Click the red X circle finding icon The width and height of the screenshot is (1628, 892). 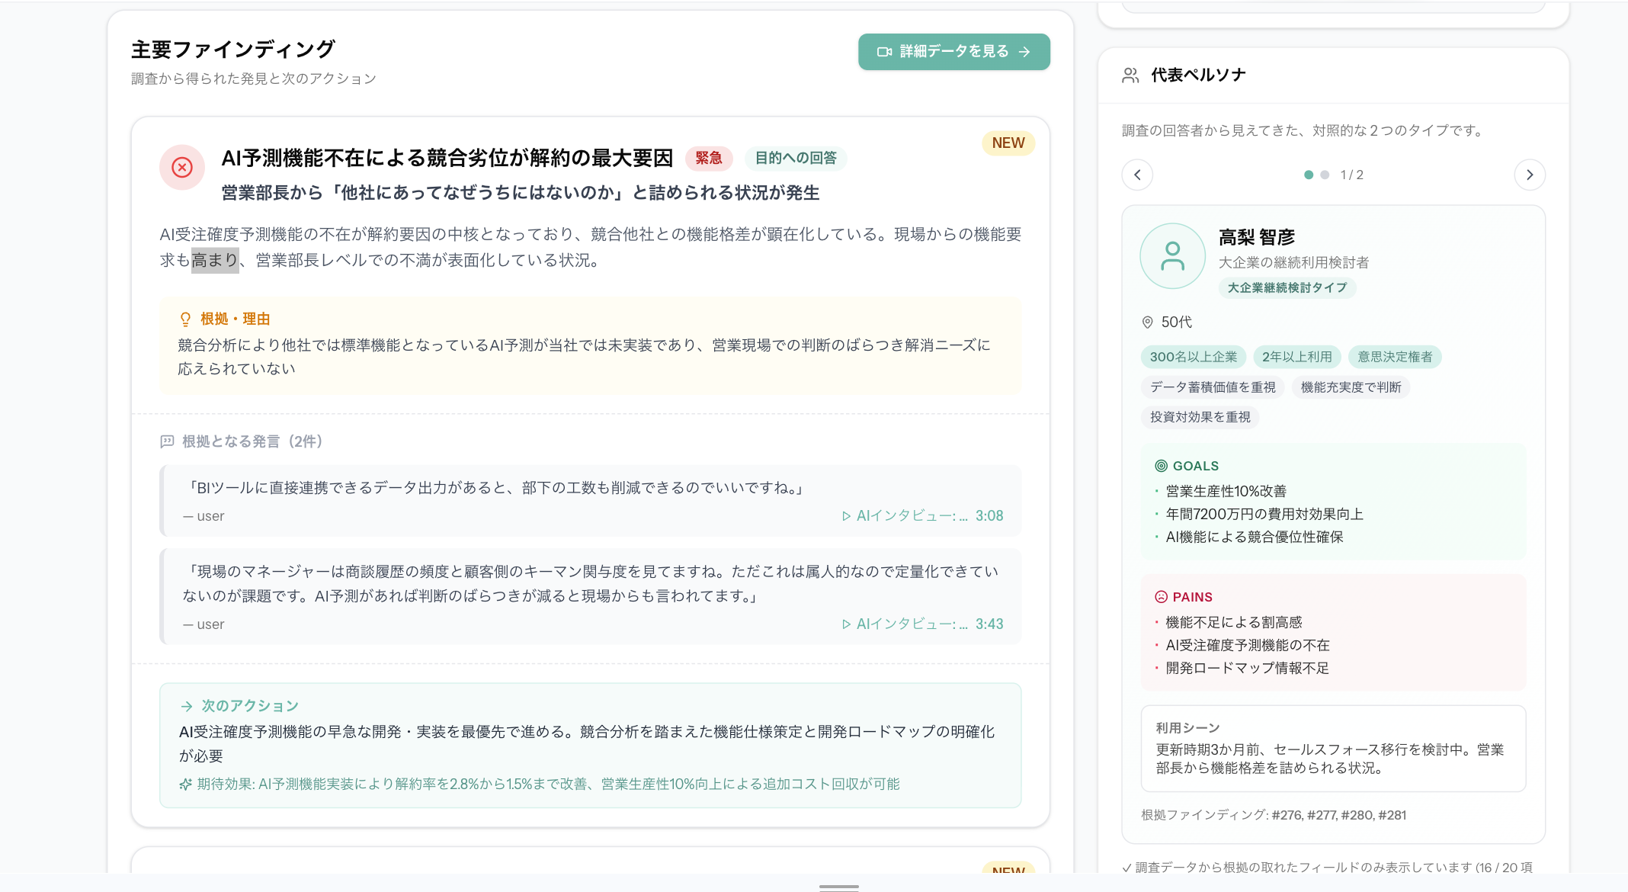coord(182,167)
